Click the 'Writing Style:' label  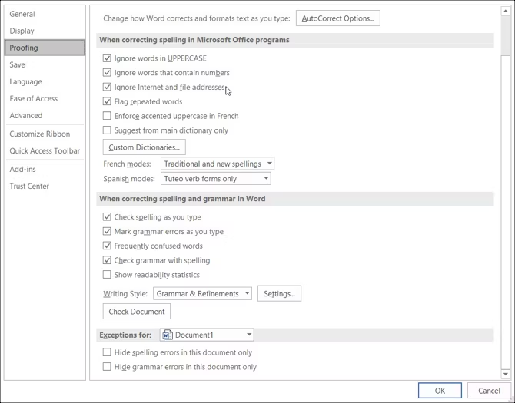point(125,293)
